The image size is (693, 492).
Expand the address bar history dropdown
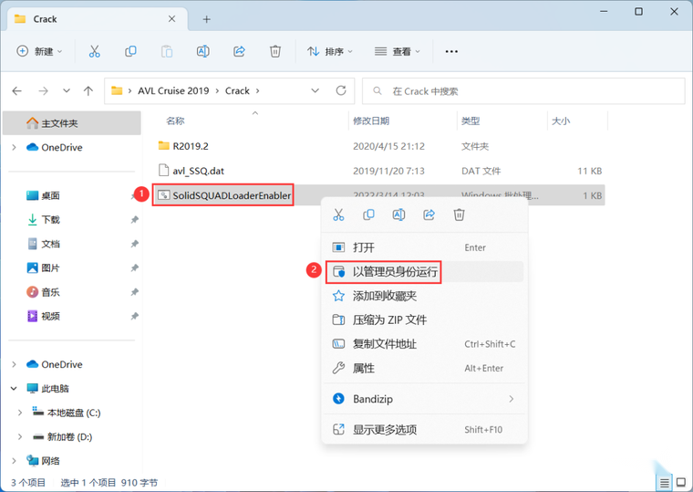click(x=315, y=90)
